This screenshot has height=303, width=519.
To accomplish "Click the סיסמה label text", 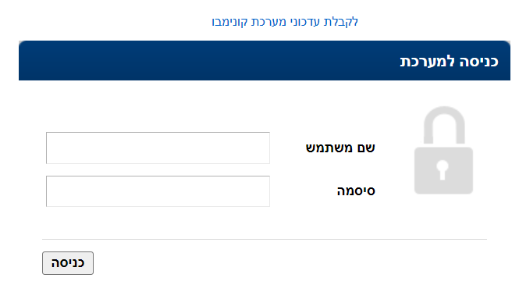I will tap(356, 191).
